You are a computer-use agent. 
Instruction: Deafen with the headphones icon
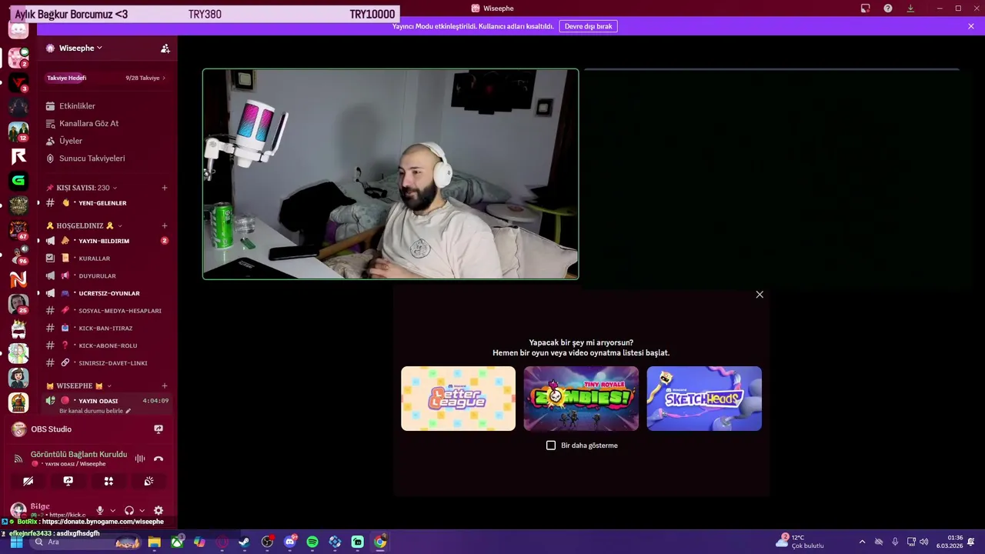coord(129,510)
